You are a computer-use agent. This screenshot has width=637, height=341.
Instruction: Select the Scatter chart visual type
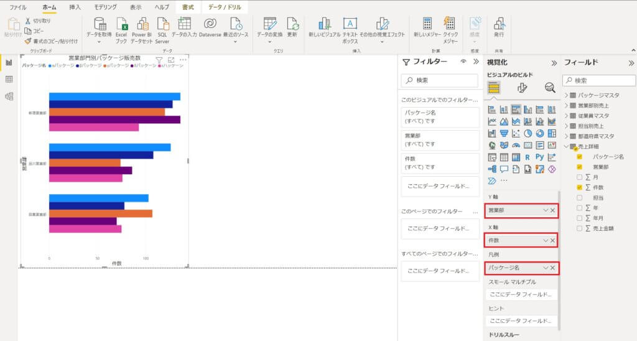pos(516,133)
